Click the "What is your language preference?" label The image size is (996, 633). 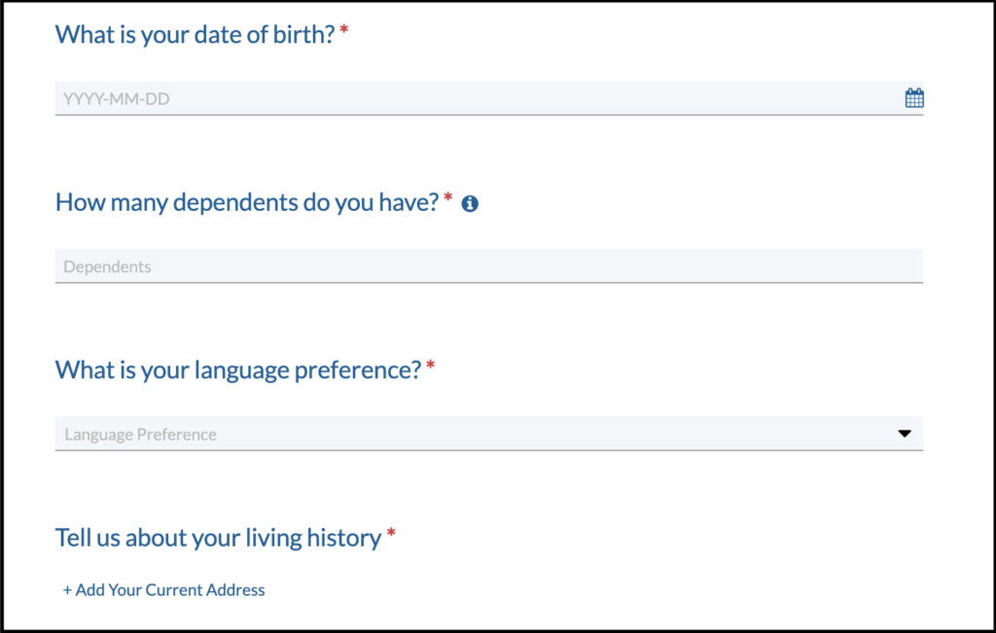[x=237, y=369]
